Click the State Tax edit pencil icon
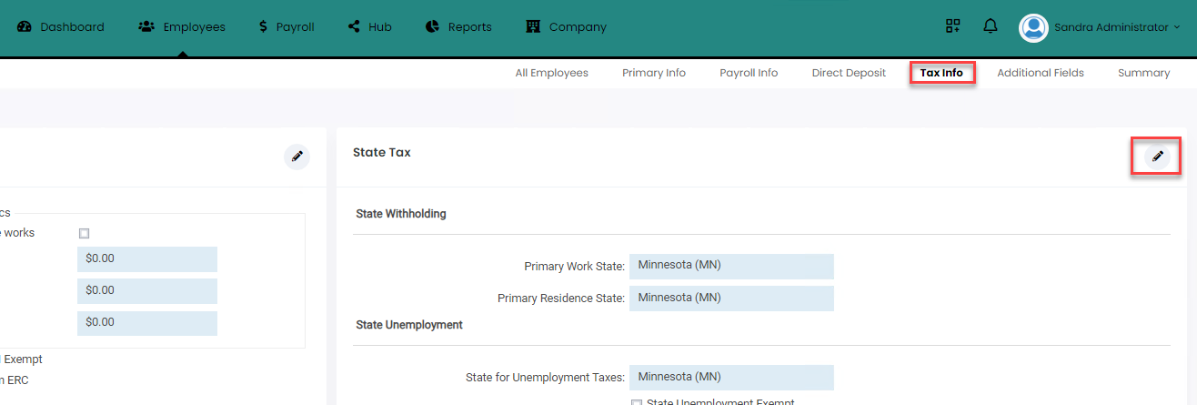Screen dimensions: 1197x405 1157,157
